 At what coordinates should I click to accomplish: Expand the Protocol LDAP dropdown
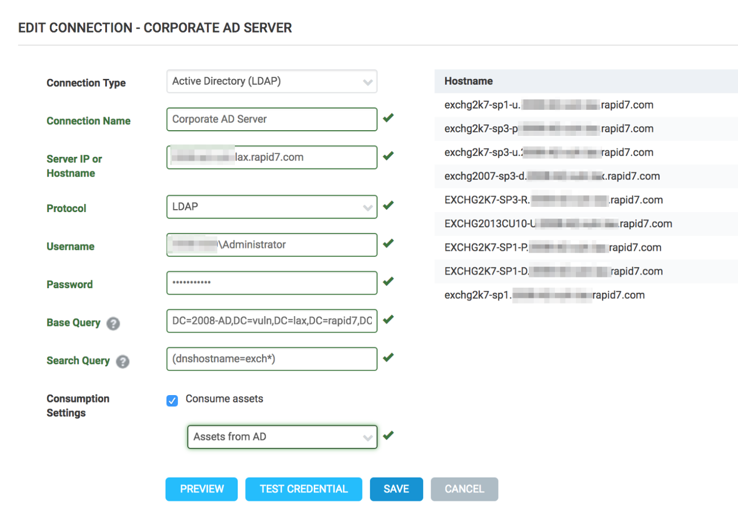pos(271,207)
